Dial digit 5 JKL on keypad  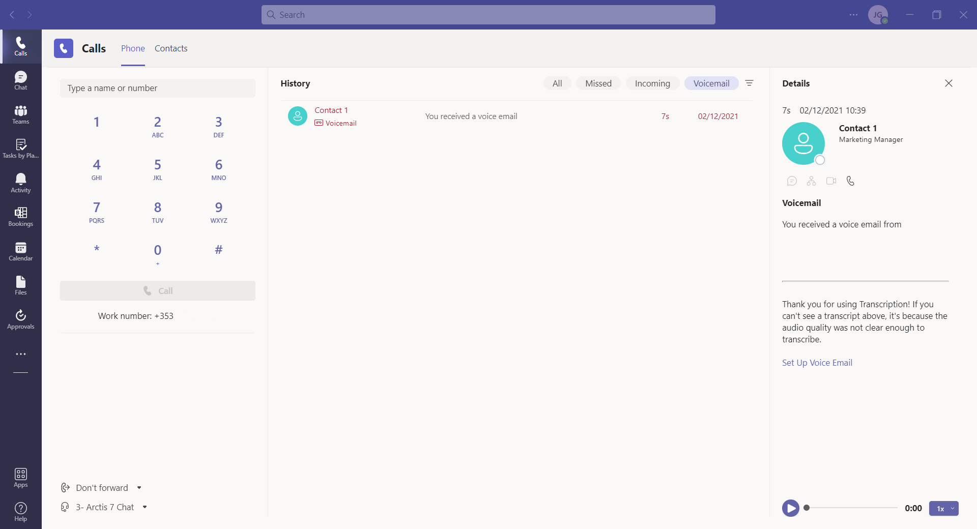(x=158, y=169)
